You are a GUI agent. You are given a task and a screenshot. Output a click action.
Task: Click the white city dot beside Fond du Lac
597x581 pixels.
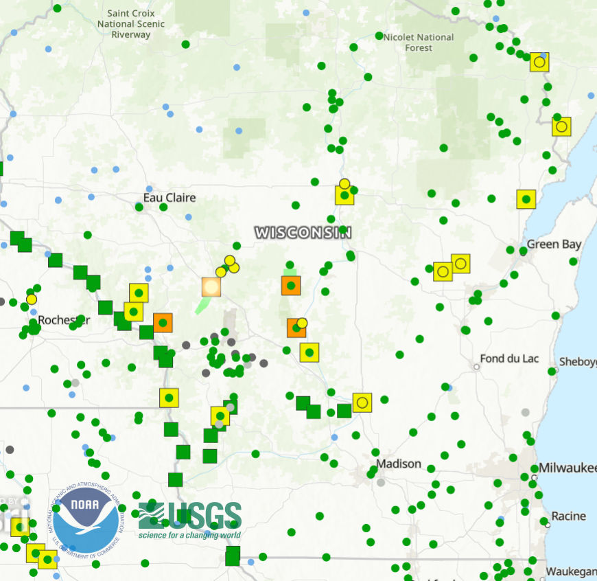click(476, 367)
